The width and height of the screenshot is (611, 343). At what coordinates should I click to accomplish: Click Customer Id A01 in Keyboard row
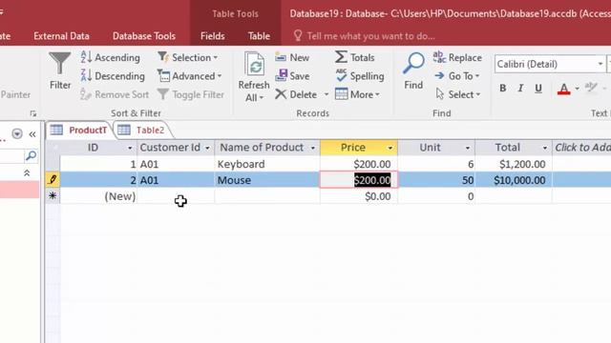pyautogui.click(x=176, y=164)
